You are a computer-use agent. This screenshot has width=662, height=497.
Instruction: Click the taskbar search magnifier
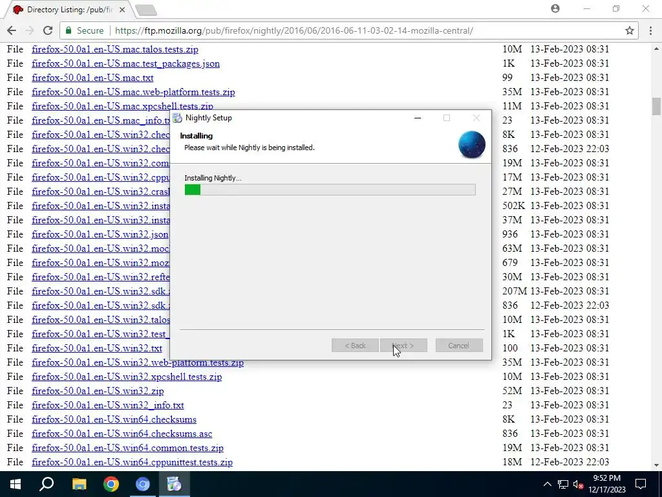tap(47, 484)
